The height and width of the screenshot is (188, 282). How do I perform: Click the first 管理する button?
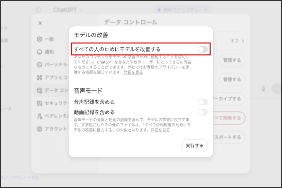(232, 60)
